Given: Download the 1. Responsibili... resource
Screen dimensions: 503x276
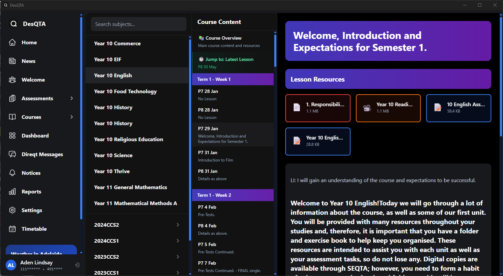Looking at the screenshot, I should (318, 108).
